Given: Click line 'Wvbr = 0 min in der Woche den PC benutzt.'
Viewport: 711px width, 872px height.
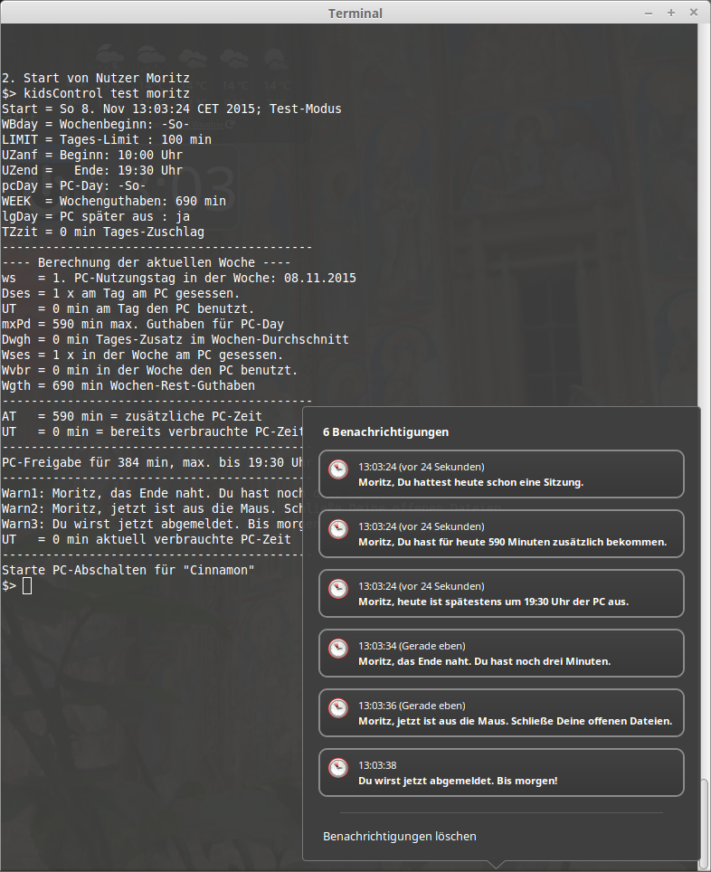Looking at the screenshot, I should tap(149, 370).
